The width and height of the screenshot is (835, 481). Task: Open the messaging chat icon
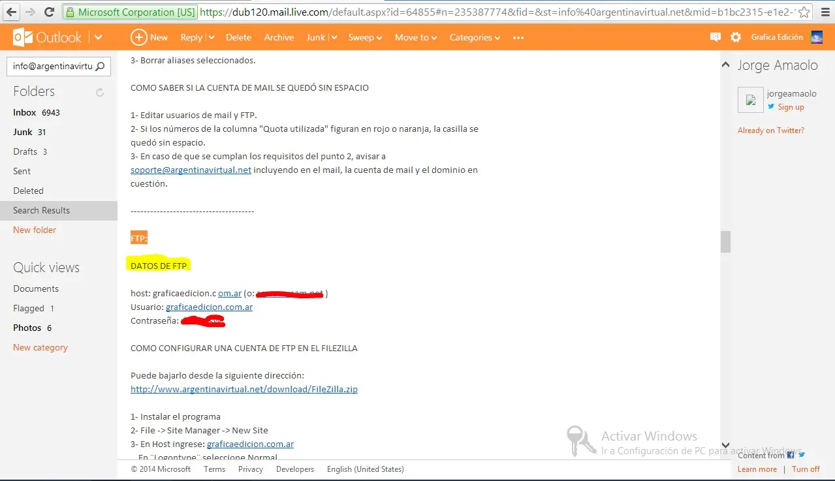[715, 37]
